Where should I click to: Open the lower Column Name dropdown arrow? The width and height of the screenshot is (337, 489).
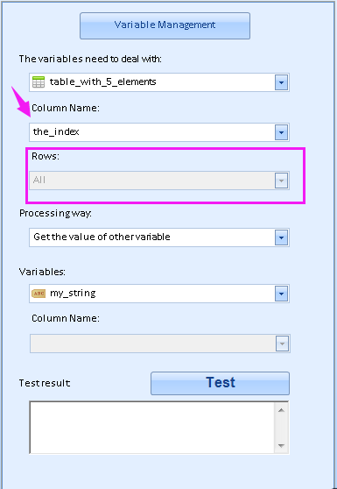click(x=282, y=344)
